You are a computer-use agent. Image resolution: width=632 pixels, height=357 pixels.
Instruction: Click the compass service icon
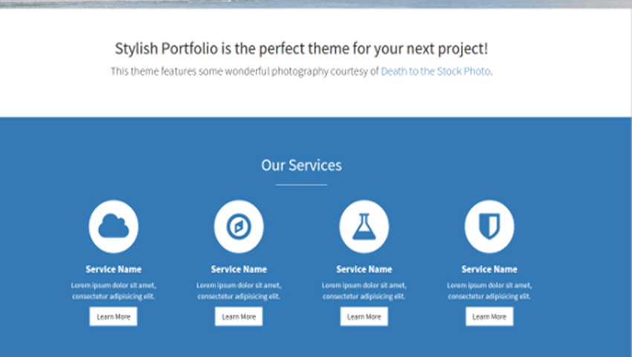point(239,227)
